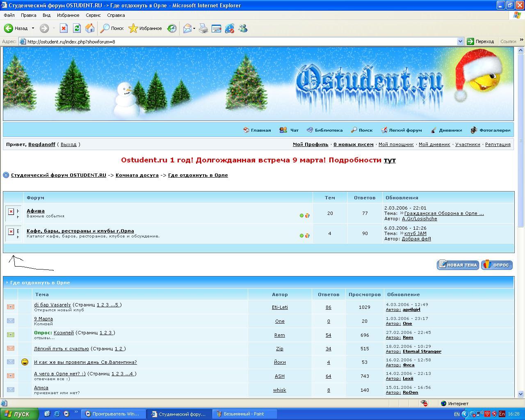Viewport: 525px width, 420px height.
Task: Open the Сервис menu
Action: [93, 15]
